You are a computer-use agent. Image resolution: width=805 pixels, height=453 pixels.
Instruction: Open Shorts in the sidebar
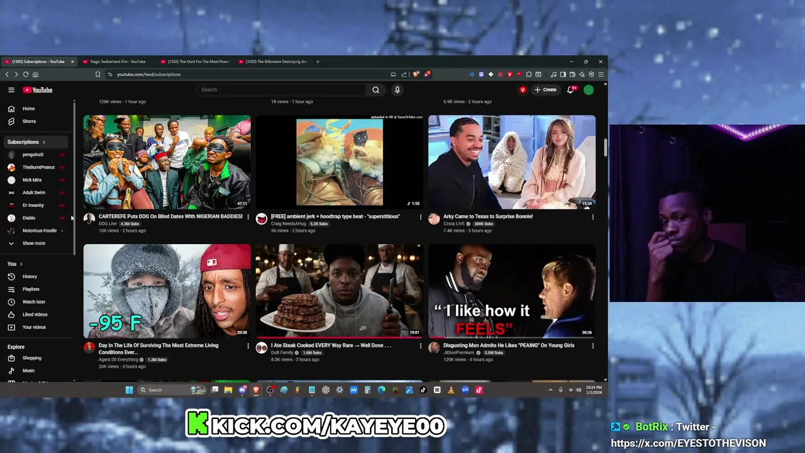(28, 121)
